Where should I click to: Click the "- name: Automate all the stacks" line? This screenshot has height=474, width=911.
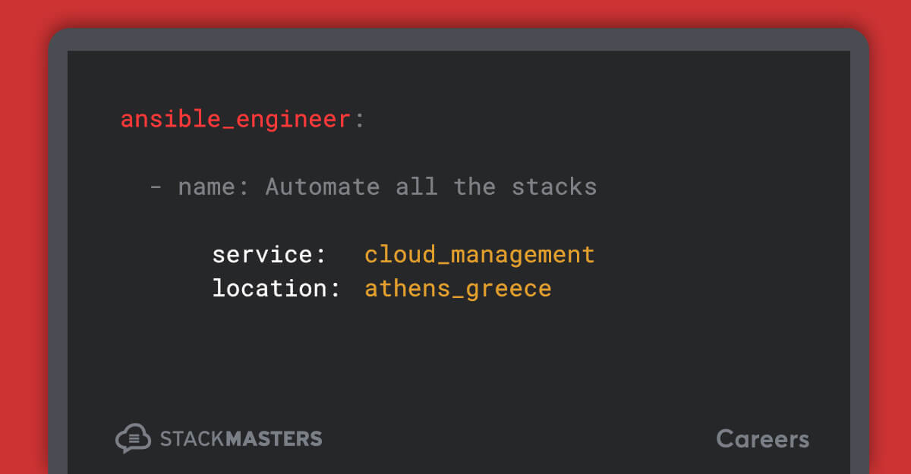tap(373, 187)
